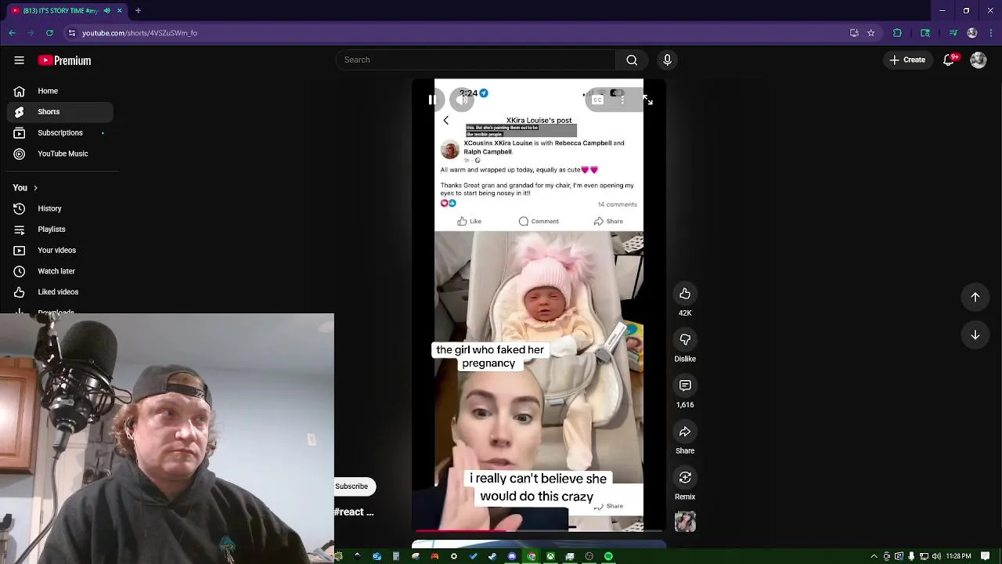Dislike this Short
This screenshot has height=564, width=1002.
(685, 339)
